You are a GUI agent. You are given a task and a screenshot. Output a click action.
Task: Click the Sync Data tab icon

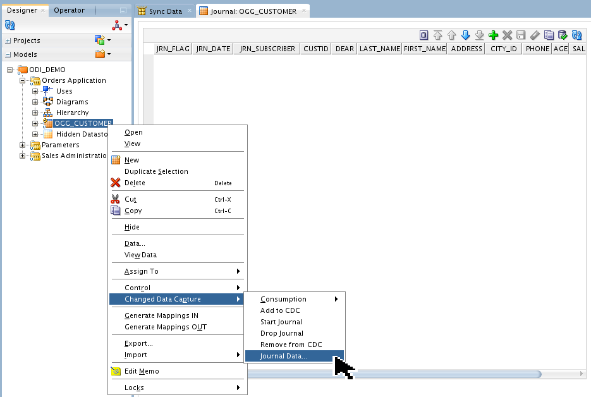142,11
